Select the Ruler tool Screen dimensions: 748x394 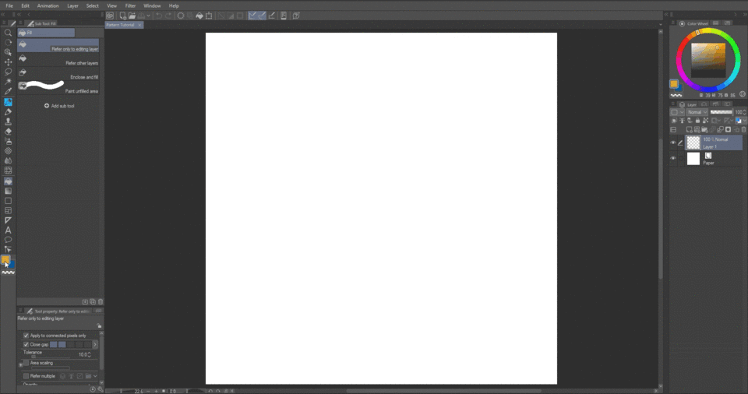click(x=8, y=220)
